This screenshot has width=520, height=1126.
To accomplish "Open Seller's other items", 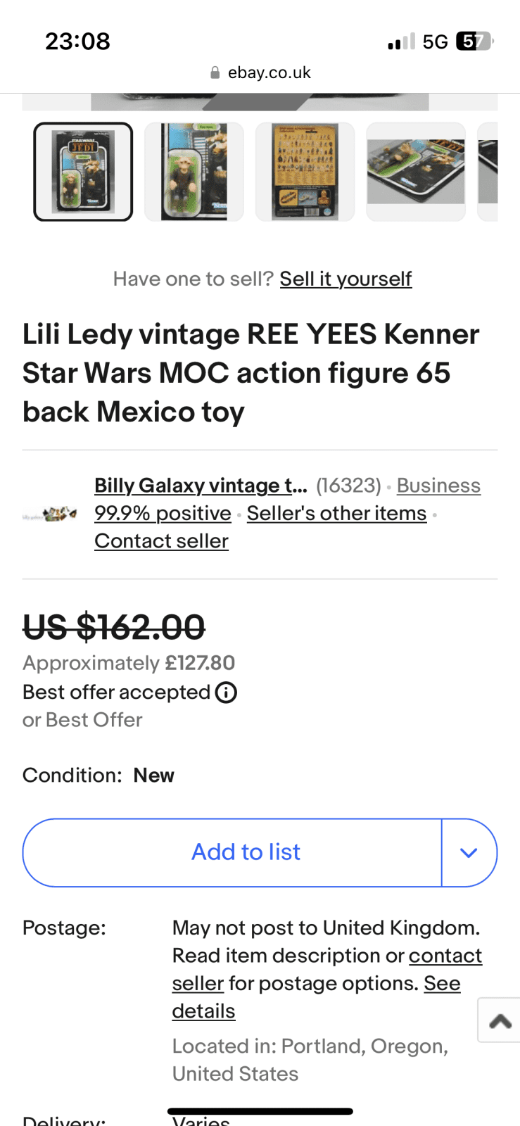I will click(x=336, y=514).
